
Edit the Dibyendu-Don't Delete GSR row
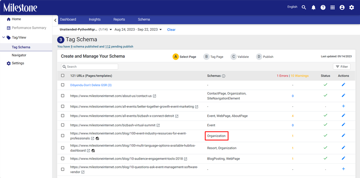coord(343,85)
